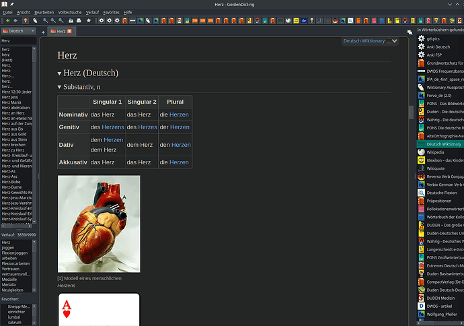The height and width of the screenshot is (326, 464).
Task: Click the search word input field
Action: pos(19,41)
